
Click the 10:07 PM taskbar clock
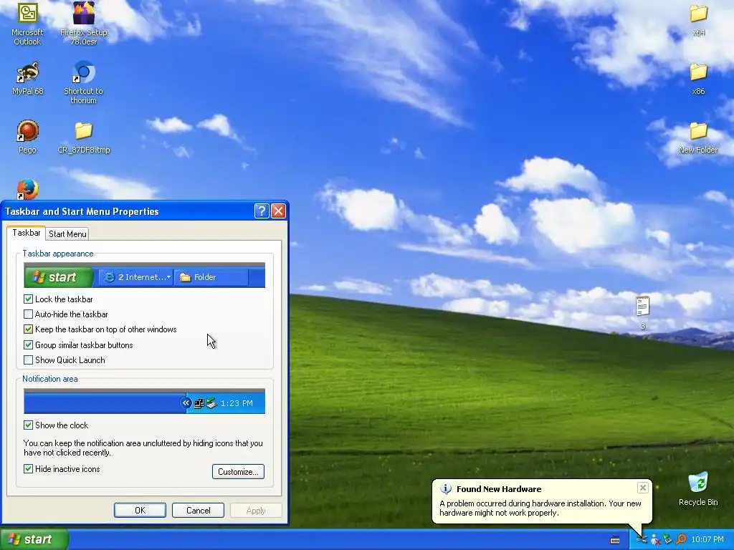[707, 540]
